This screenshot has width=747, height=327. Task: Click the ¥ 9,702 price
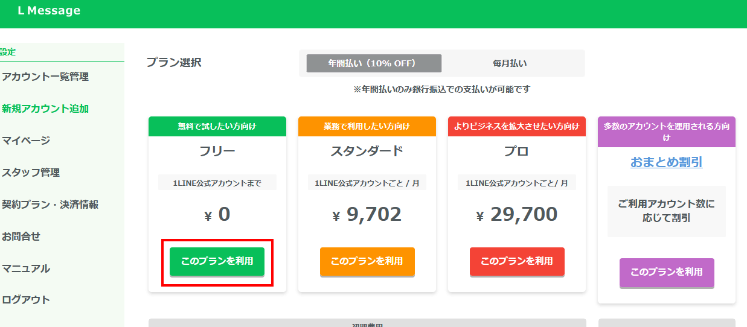(x=367, y=214)
